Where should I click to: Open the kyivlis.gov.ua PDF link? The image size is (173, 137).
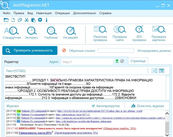point(100,111)
